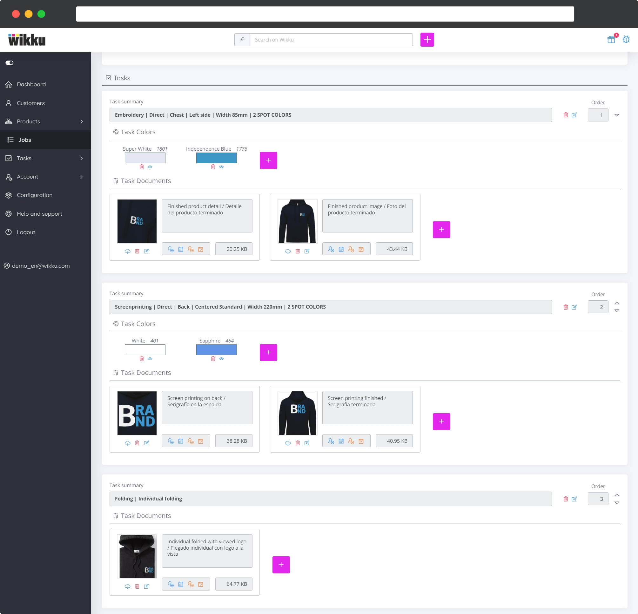The height and width of the screenshot is (614, 638).
Task: Go to the Dashboard menu item
Action: 31,84
